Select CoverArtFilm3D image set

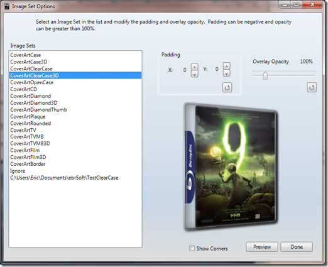pyautogui.click(x=75, y=157)
